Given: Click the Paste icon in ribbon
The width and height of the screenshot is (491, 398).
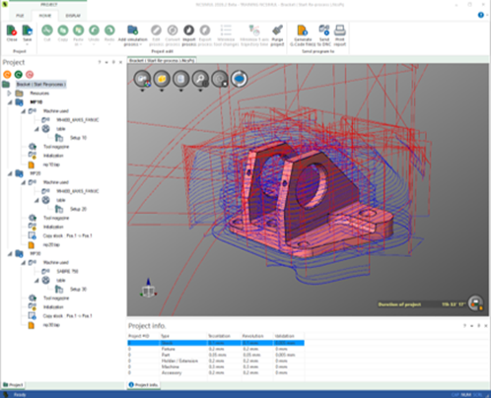Looking at the screenshot, I should (x=78, y=31).
